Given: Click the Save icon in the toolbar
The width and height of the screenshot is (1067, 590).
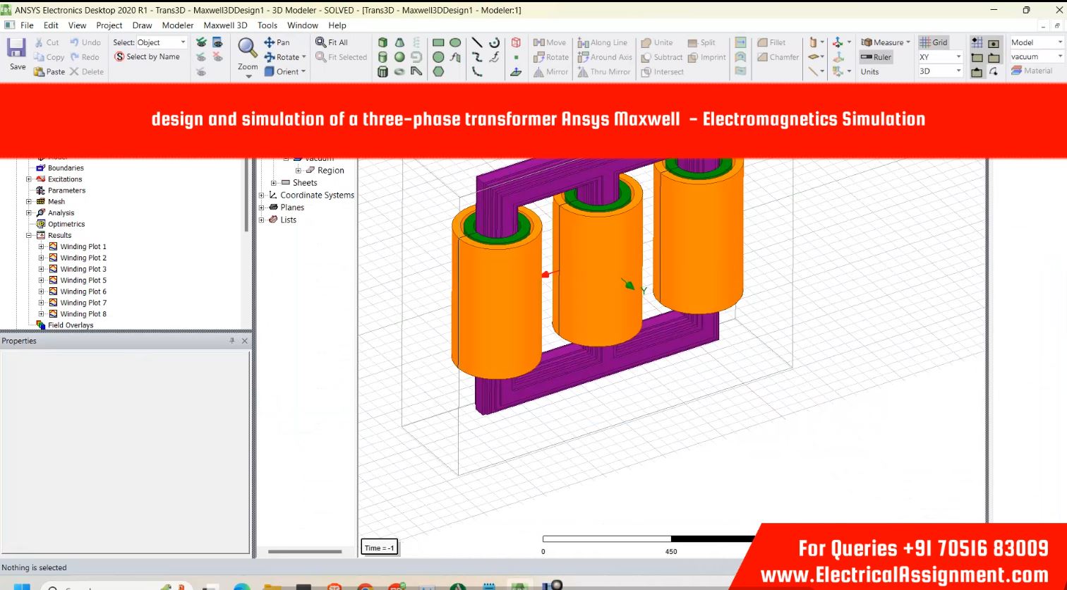Looking at the screenshot, I should pyautogui.click(x=17, y=48).
